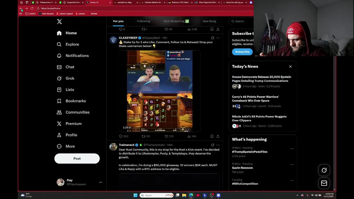Click the Post button
Screen dimensions: 354x199
click(x=77, y=159)
